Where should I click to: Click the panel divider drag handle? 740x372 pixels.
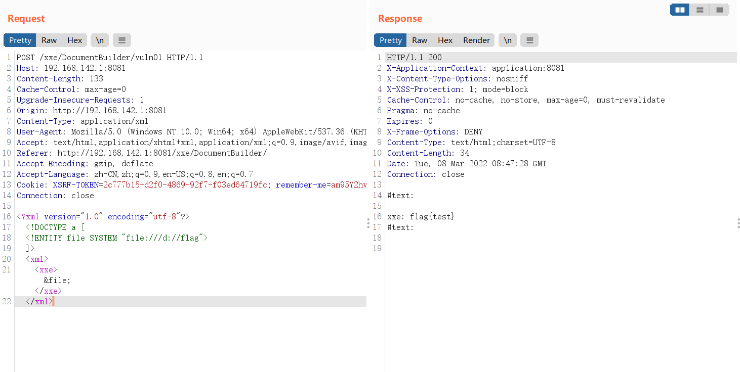pos(368,223)
